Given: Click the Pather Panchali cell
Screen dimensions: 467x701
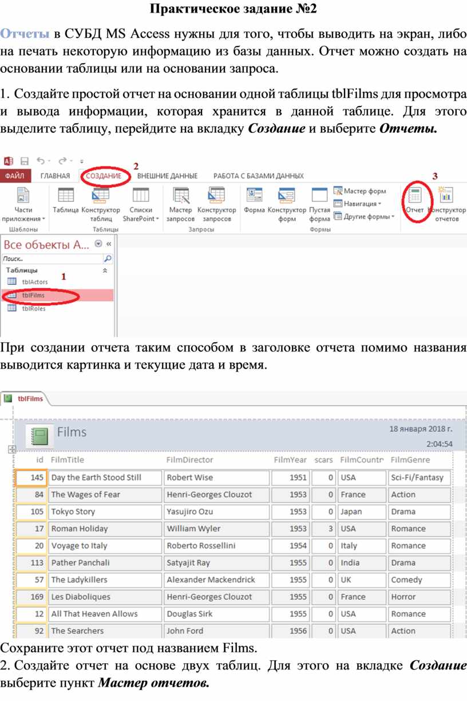Looking at the screenshot, I should point(105,563).
